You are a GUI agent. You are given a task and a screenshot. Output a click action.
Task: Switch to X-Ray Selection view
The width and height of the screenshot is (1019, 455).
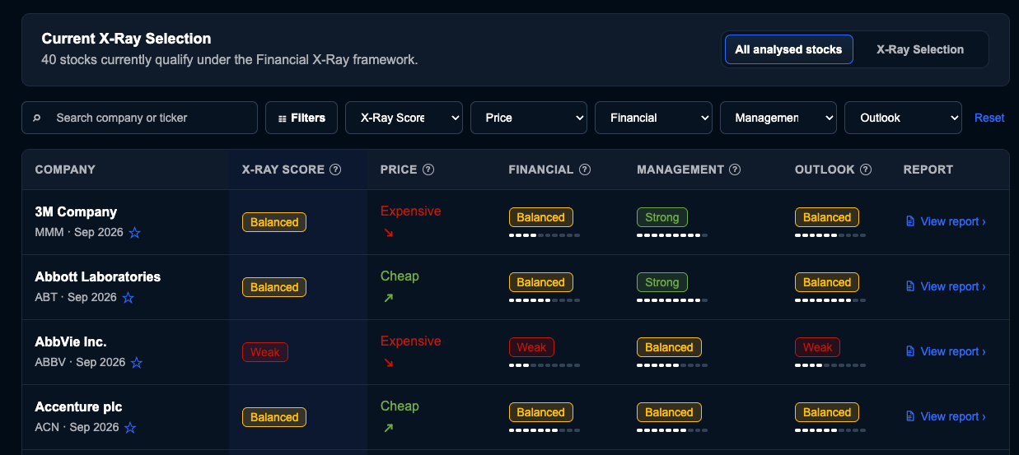pyautogui.click(x=920, y=49)
